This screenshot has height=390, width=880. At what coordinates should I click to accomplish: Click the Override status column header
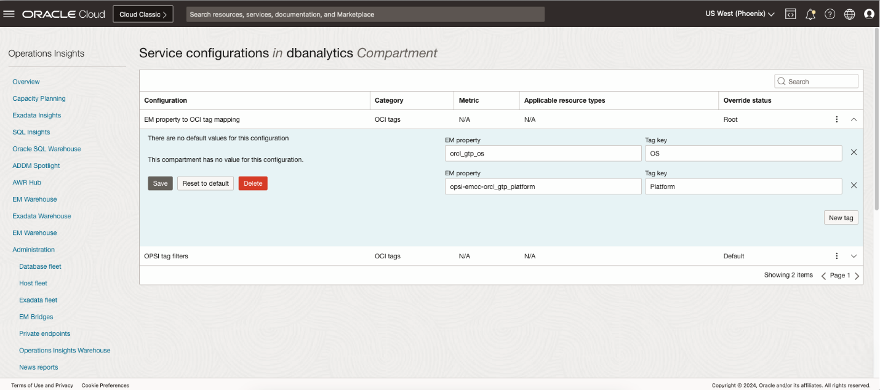(x=747, y=100)
